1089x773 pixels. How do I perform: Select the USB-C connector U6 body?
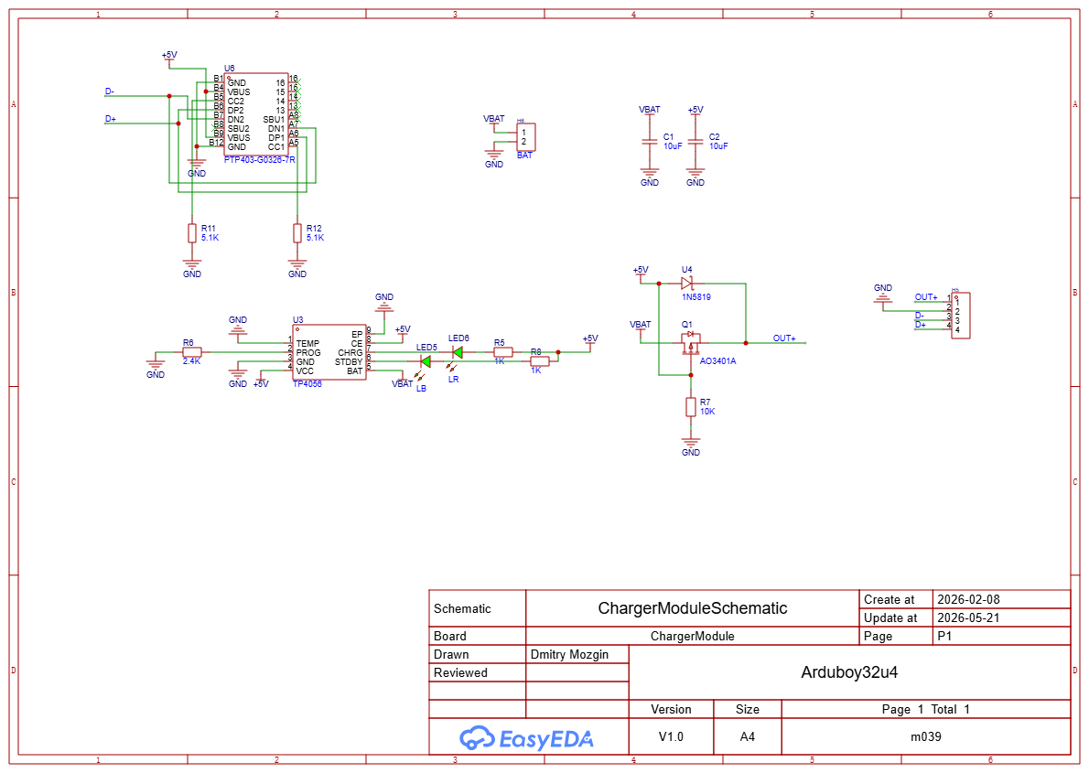(256, 114)
